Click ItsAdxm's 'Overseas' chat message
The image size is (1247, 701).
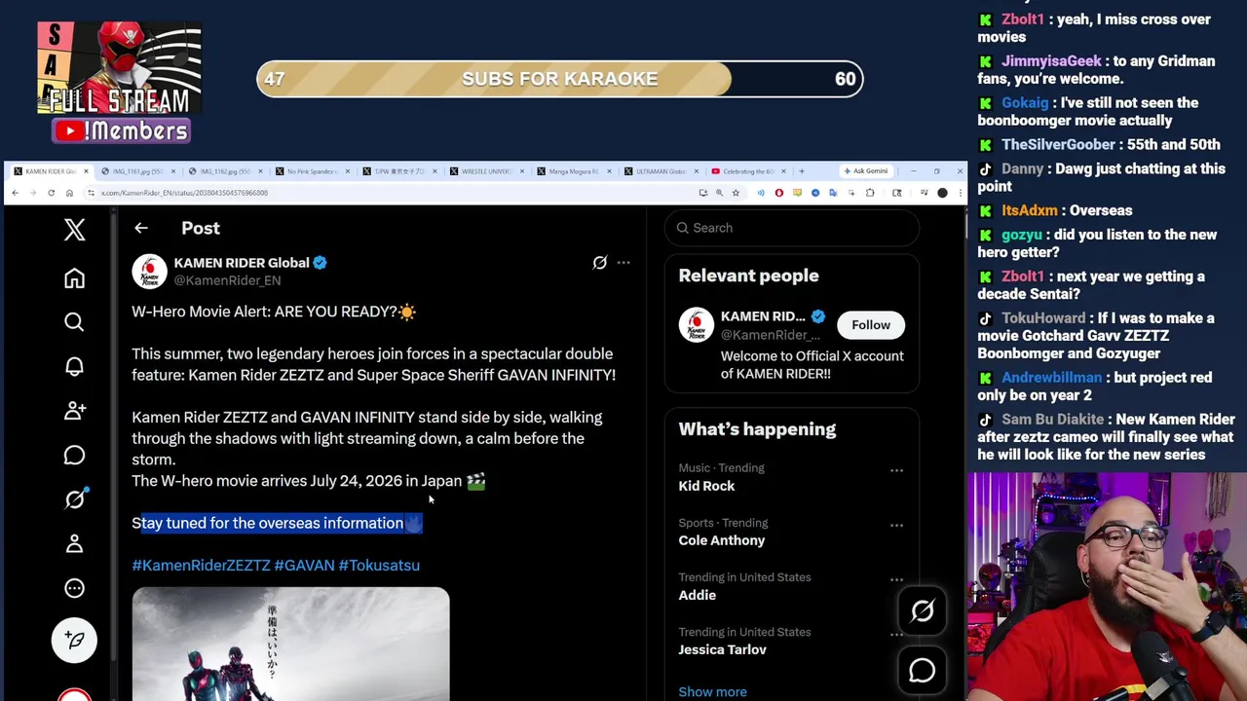click(x=1055, y=210)
